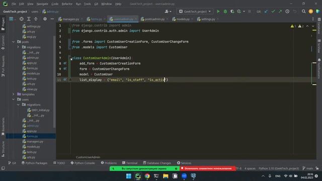This screenshot has width=322, height=181.
Task: Open the File menu
Action: point(14,4)
